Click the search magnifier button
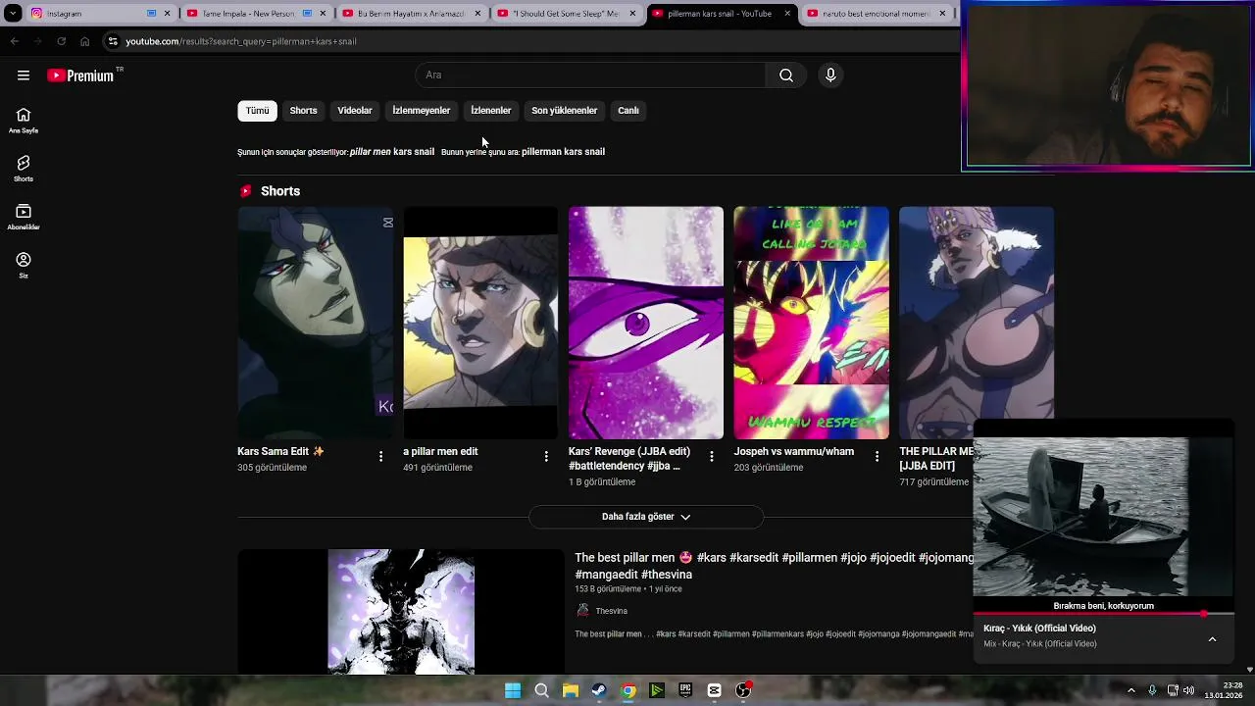The image size is (1255, 706). [786, 76]
